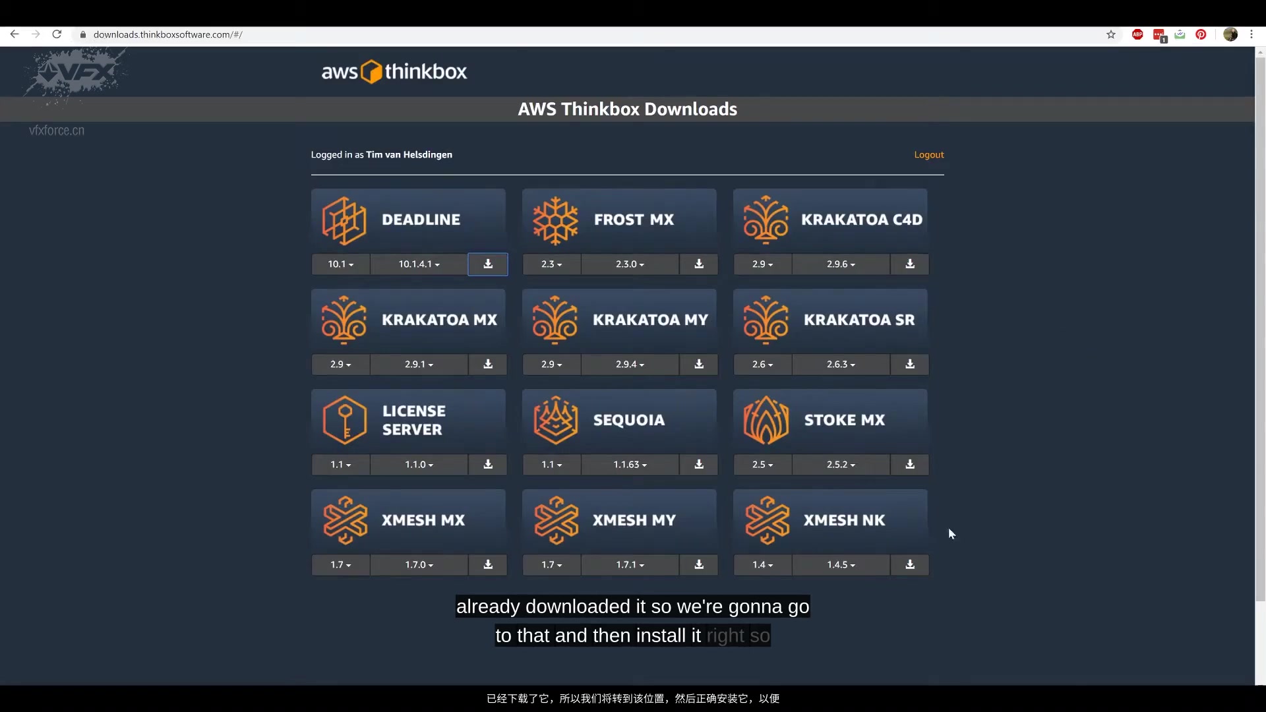The image size is (1266, 712).
Task: Bookmark page with the star icon
Action: coord(1111,35)
